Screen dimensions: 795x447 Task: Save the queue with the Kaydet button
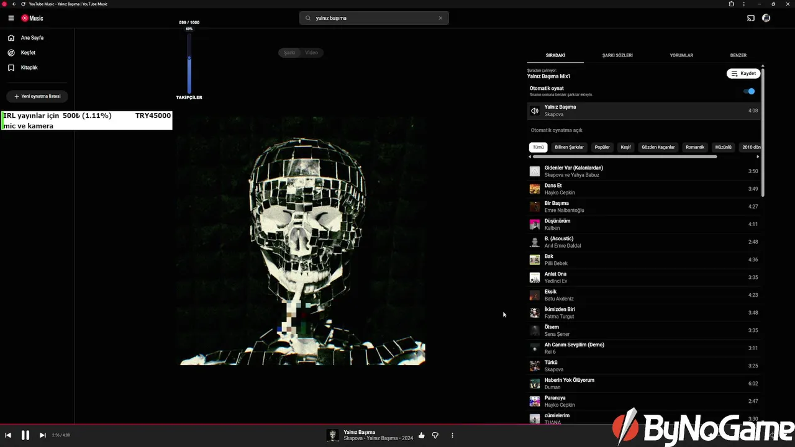coord(743,73)
